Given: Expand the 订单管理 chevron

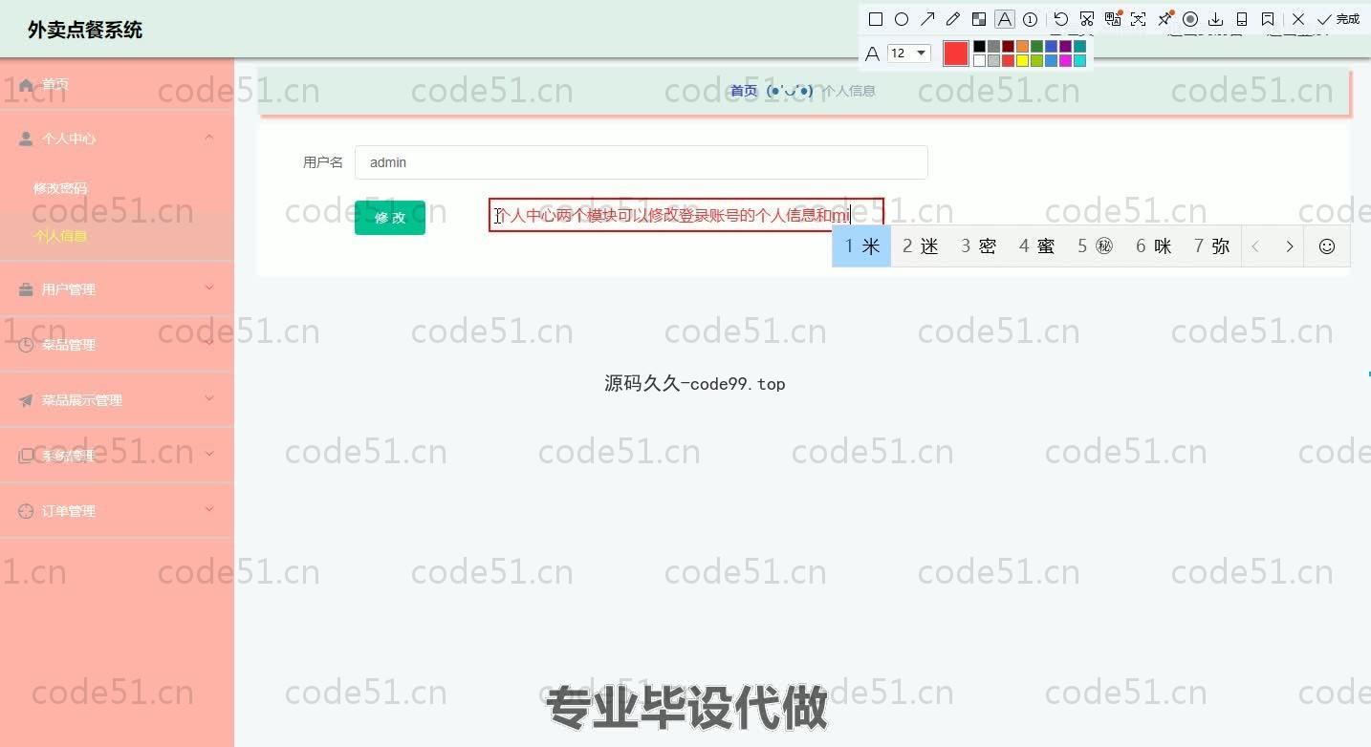Looking at the screenshot, I should [209, 509].
